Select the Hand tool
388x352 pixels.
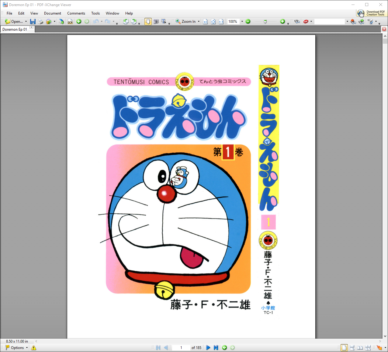(x=148, y=22)
